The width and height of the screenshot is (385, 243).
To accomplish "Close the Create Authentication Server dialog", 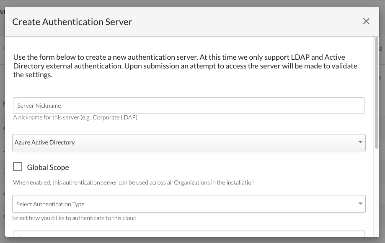I will click(x=366, y=22).
